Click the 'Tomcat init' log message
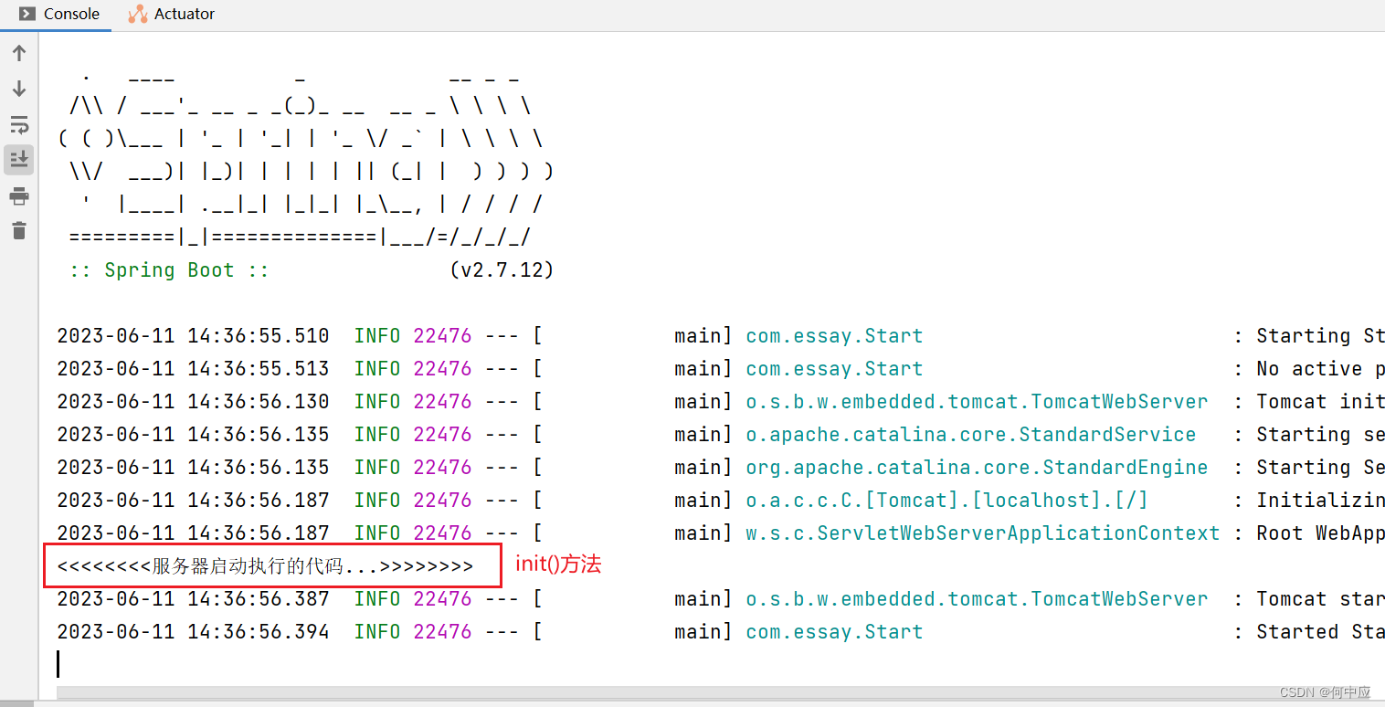The width and height of the screenshot is (1385, 707). coord(1320,402)
